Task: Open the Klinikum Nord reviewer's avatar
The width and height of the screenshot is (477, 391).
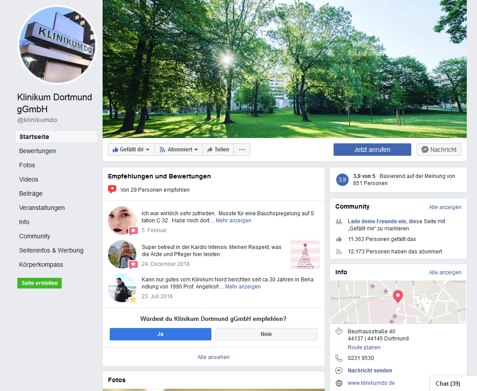Action: tap(122, 288)
